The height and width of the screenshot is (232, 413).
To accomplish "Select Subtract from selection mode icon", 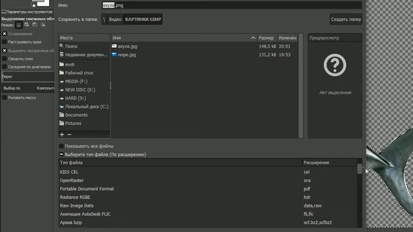I will pos(34,24).
